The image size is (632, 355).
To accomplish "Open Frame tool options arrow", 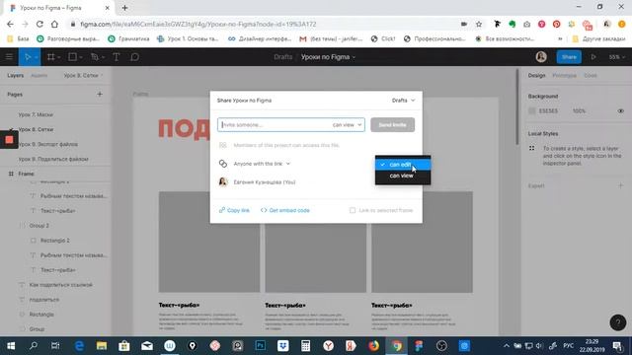I will 59,57.
